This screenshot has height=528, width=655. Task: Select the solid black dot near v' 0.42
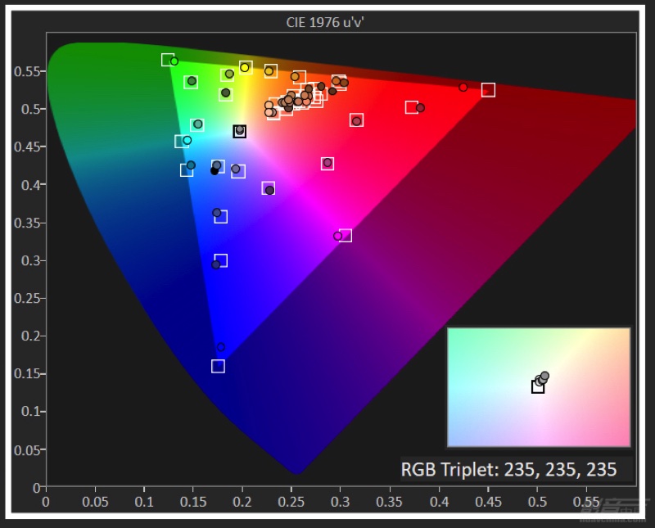pyautogui.click(x=215, y=171)
